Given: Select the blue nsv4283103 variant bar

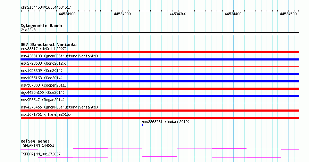Looking at the screenshot, I should pos(160,59).
